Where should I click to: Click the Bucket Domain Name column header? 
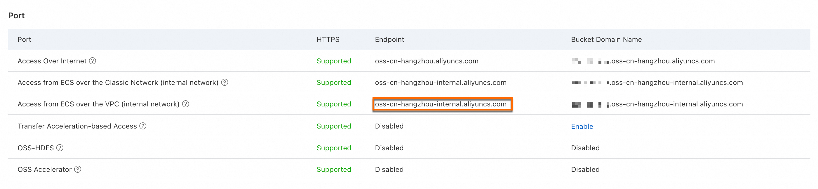tap(606, 40)
